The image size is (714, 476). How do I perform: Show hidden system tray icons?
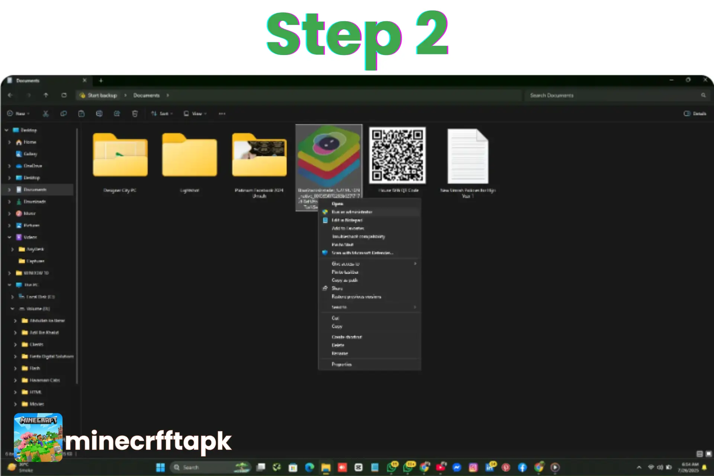(x=639, y=467)
